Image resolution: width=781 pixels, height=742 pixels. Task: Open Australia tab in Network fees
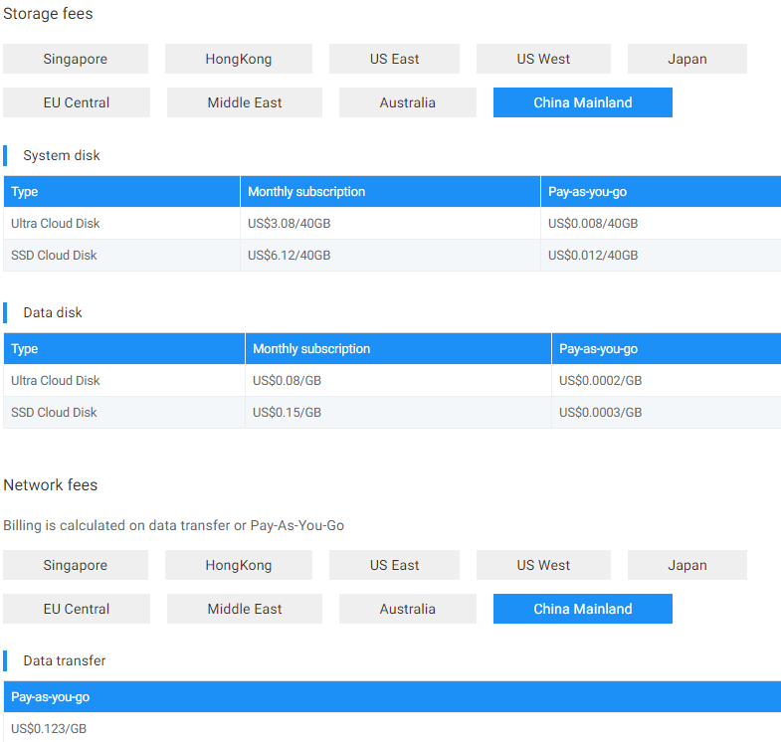pyautogui.click(x=408, y=609)
